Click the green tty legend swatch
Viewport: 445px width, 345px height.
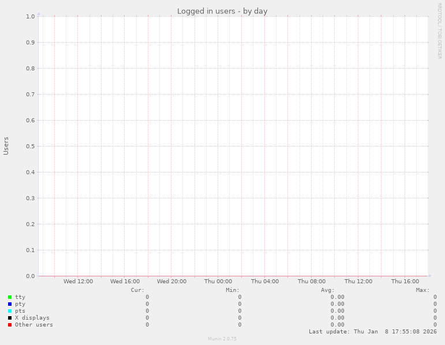point(10,297)
